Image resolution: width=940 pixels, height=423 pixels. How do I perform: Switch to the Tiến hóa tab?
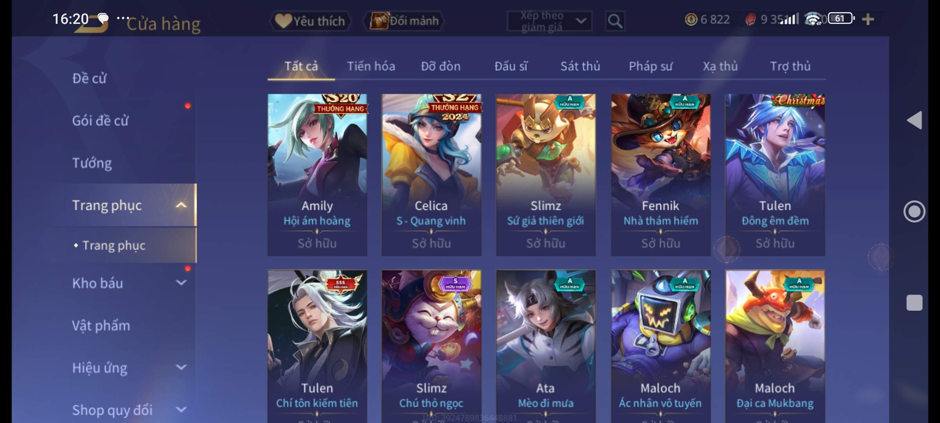pyautogui.click(x=371, y=66)
